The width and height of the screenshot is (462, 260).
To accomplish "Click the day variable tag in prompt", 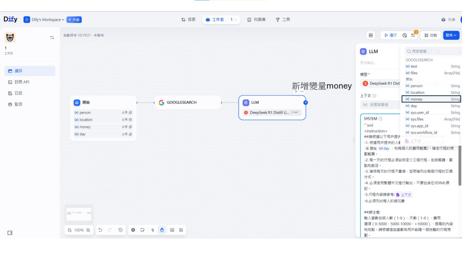I will point(378,148).
